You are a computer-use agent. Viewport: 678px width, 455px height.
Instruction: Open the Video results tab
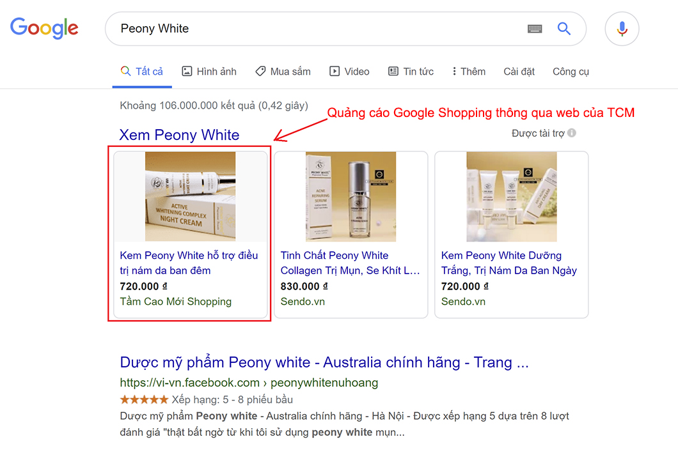pos(349,72)
